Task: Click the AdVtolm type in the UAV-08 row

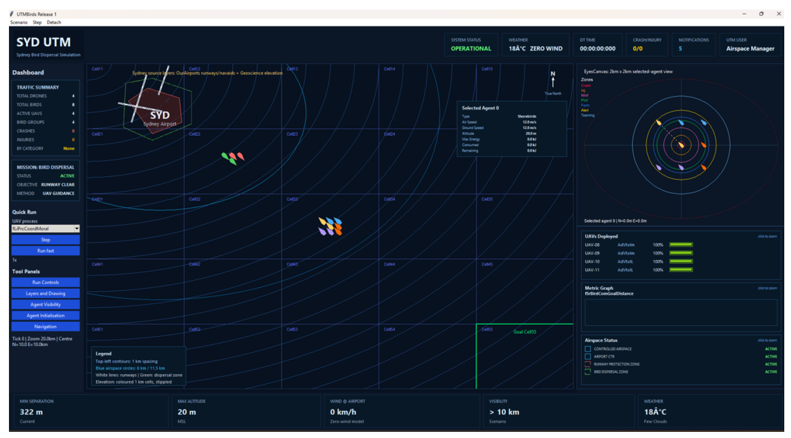Action: [x=626, y=245]
